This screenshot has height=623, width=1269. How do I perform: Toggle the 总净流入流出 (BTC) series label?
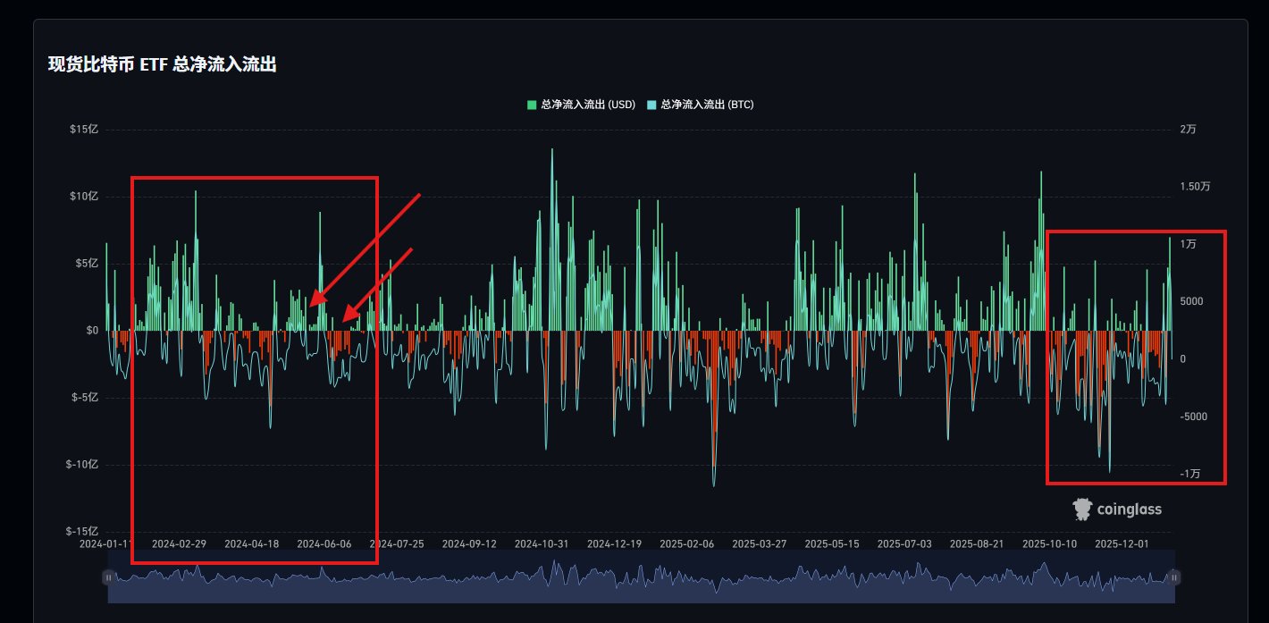pyautogui.click(x=706, y=105)
